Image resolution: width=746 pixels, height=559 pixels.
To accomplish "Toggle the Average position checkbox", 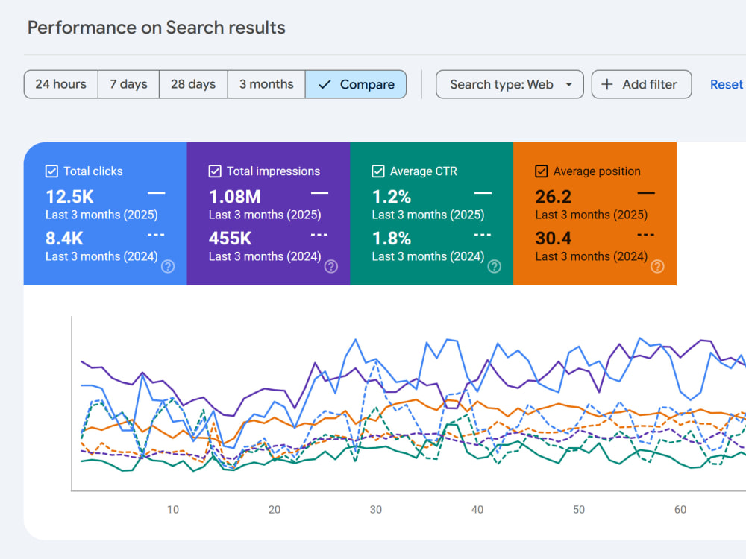I will point(542,171).
